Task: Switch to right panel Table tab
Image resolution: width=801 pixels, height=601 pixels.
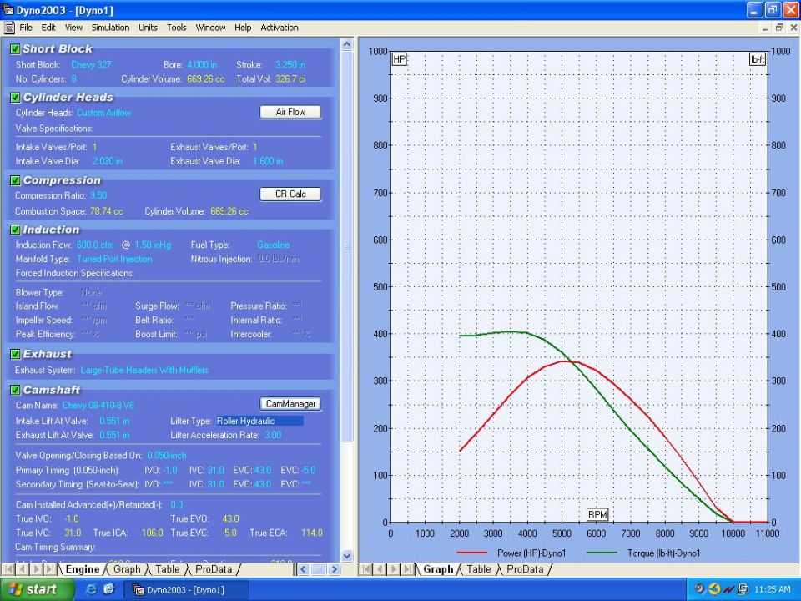Action: [x=478, y=569]
